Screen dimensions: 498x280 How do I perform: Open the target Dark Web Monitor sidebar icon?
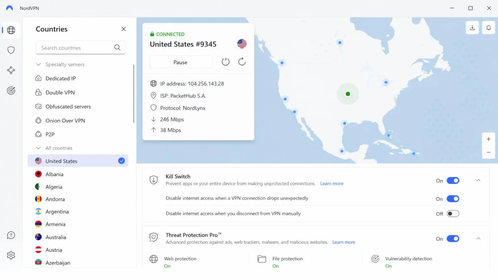tap(11, 90)
